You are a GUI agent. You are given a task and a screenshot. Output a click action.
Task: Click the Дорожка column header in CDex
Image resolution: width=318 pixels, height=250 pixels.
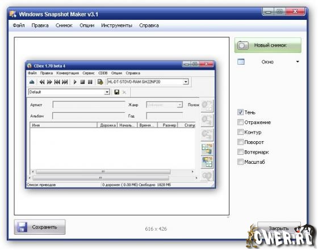(107, 125)
